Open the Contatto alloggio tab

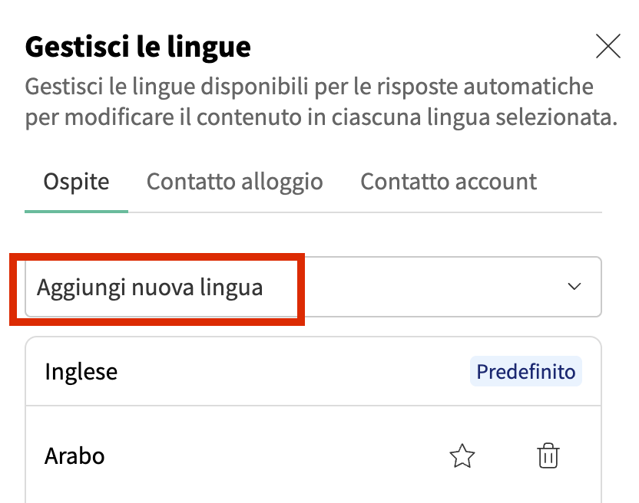pos(235,182)
